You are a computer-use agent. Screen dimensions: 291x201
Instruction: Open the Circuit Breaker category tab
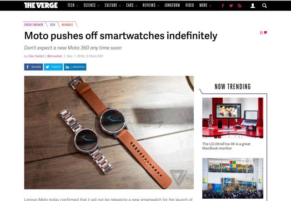[x=34, y=25]
